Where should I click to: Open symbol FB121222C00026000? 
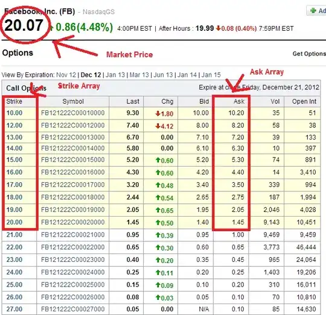point(73,297)
